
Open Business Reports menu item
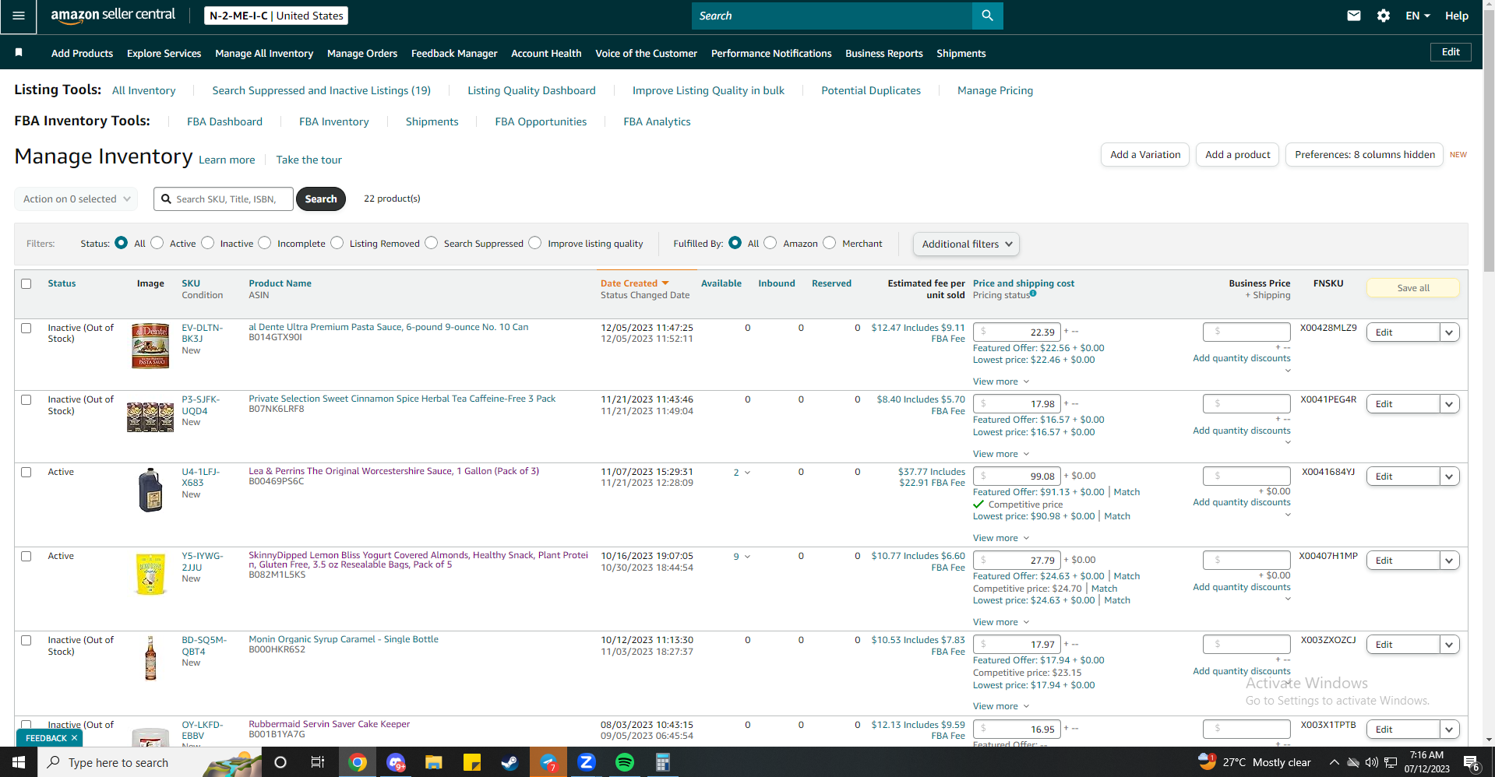coord(884,53)
